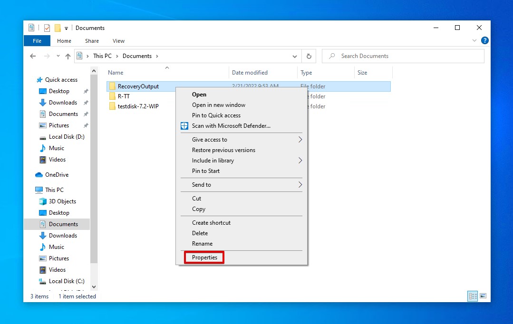Unpin Downloads from Quick access

[87, 102]
